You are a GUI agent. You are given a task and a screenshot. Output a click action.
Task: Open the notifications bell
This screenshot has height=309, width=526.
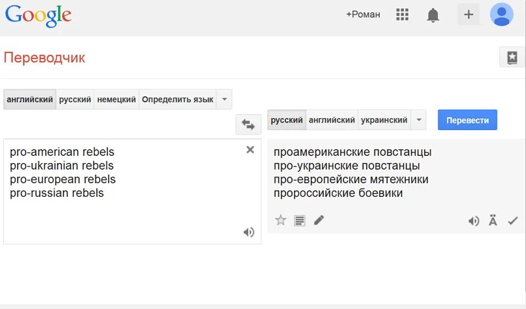[x=433, y=15]
